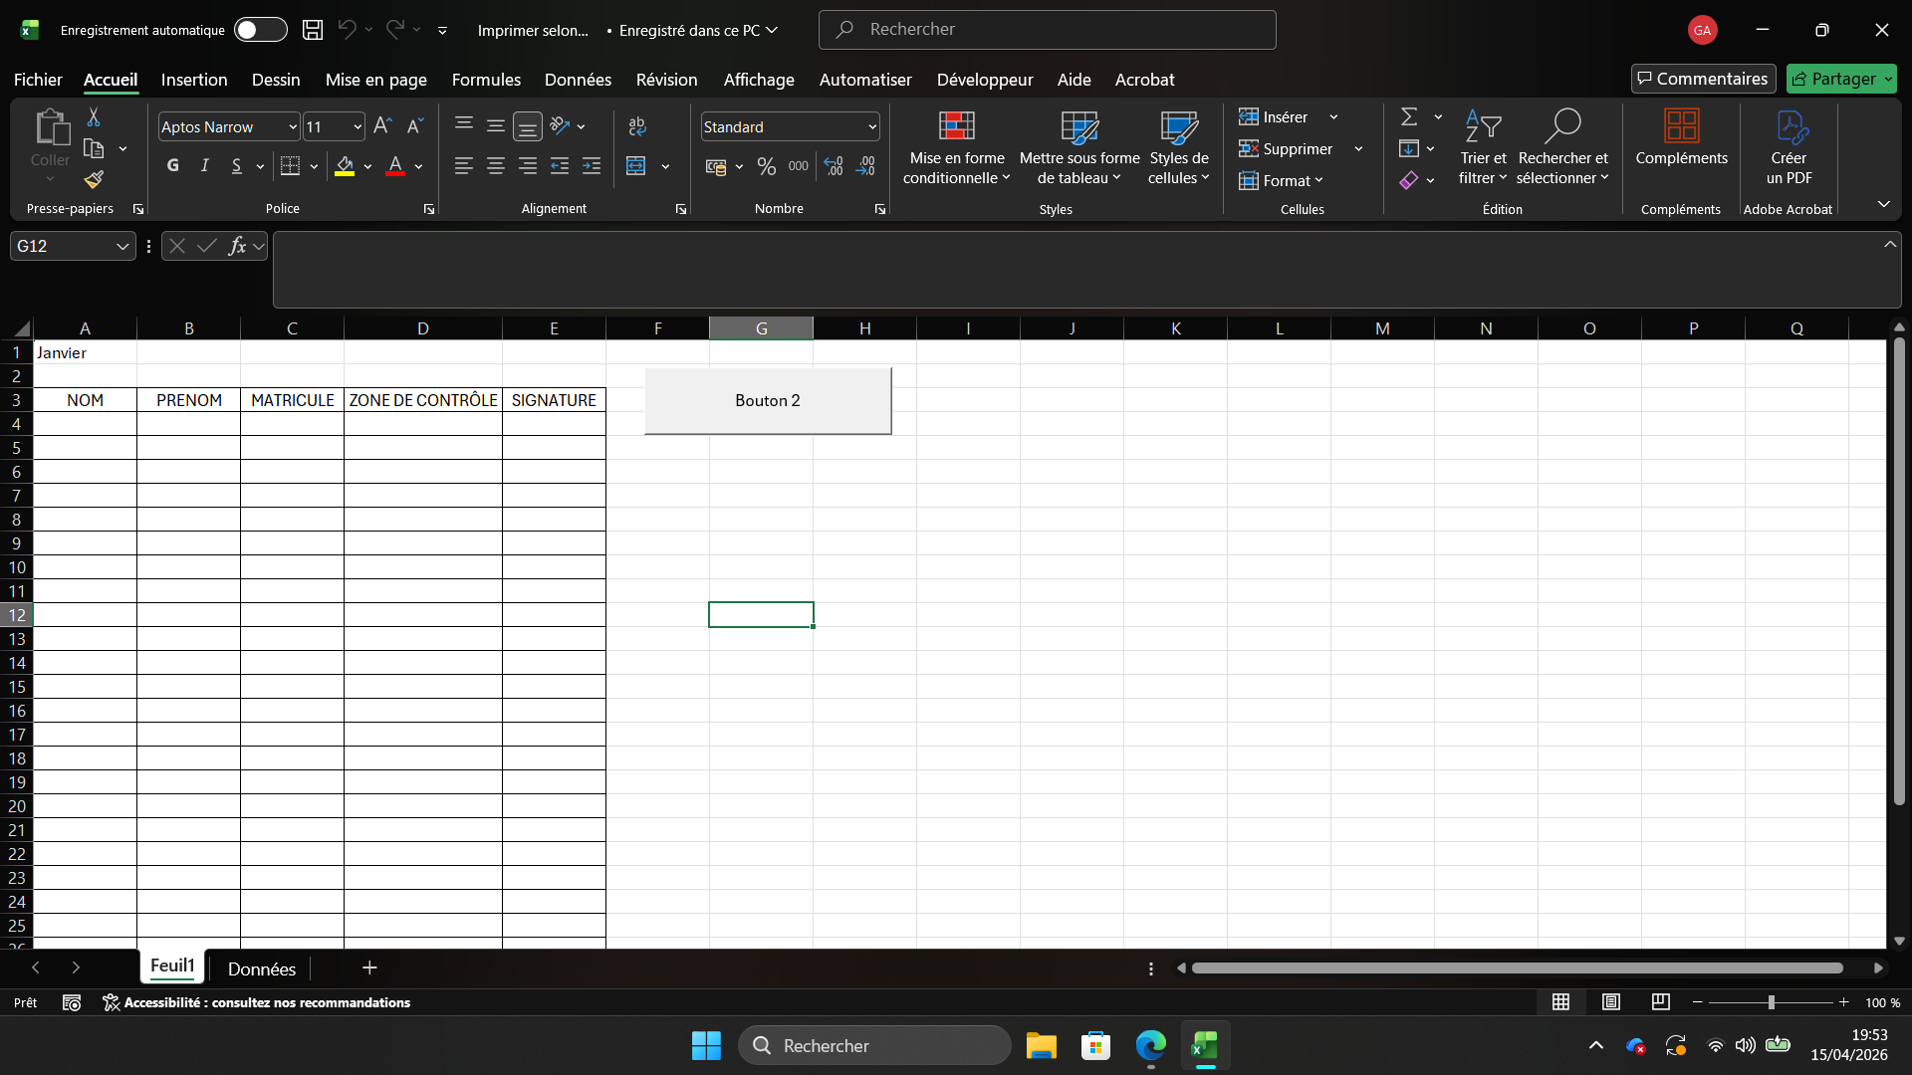Image resolution: width=1912 pixels, height=1075 pixels.
Task: Click the Save floppy disk icon
Action: click(x=313, y=30)
